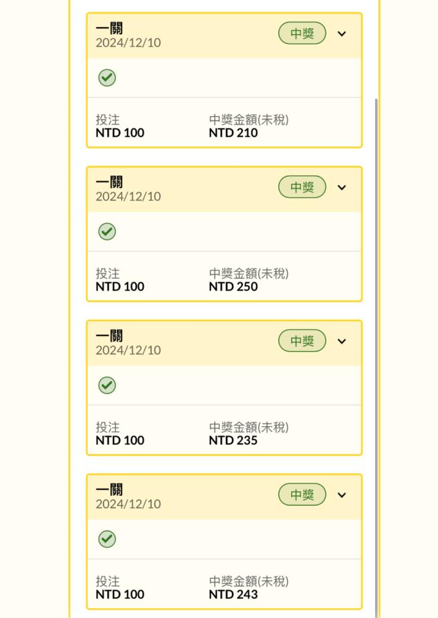Click 一關 title on NTD 250 card
Viewport: 438px width, 618px height.
click(109, 182)
